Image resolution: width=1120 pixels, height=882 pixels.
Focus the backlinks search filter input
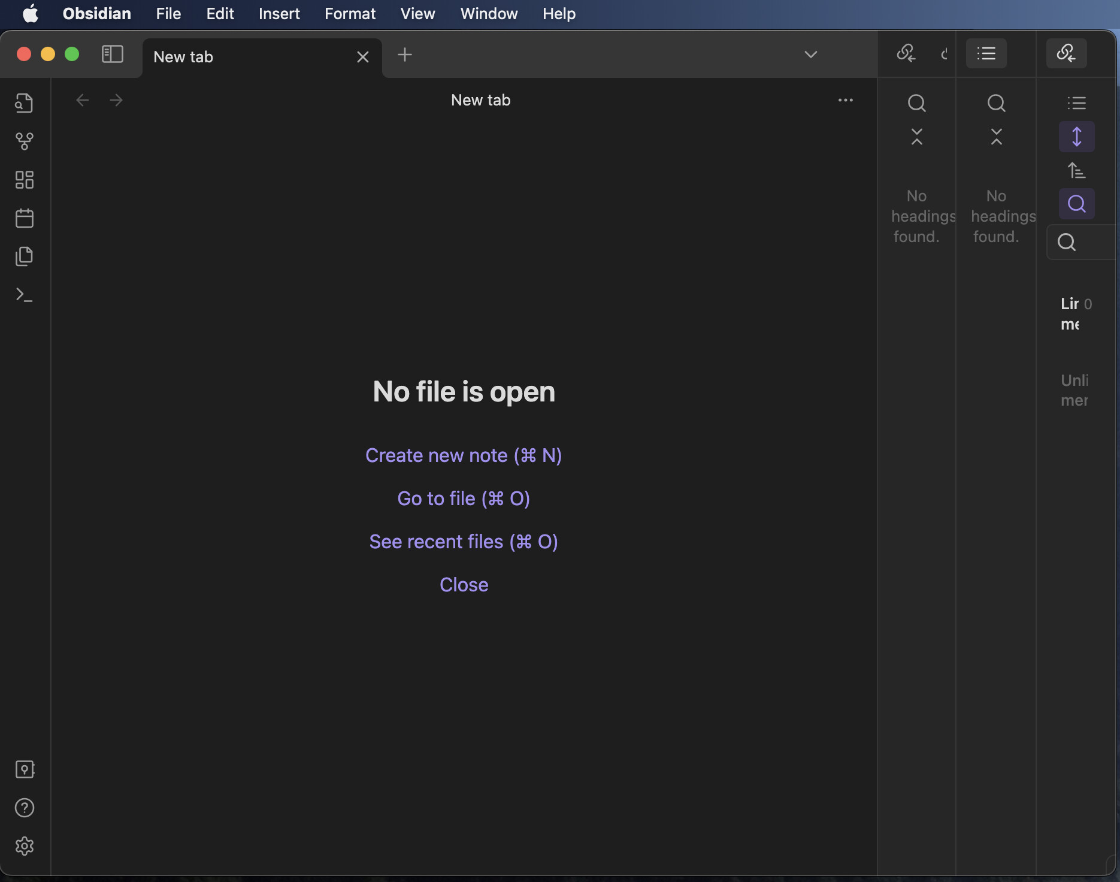coord(1083,242)
